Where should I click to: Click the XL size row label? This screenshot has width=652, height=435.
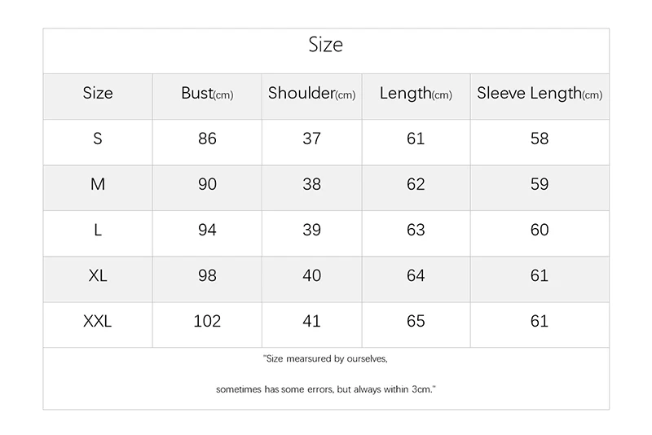(x=98, y=275)
